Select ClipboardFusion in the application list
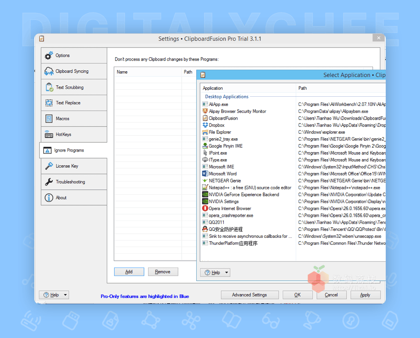 pyautogui.click(x=223, y=118)
